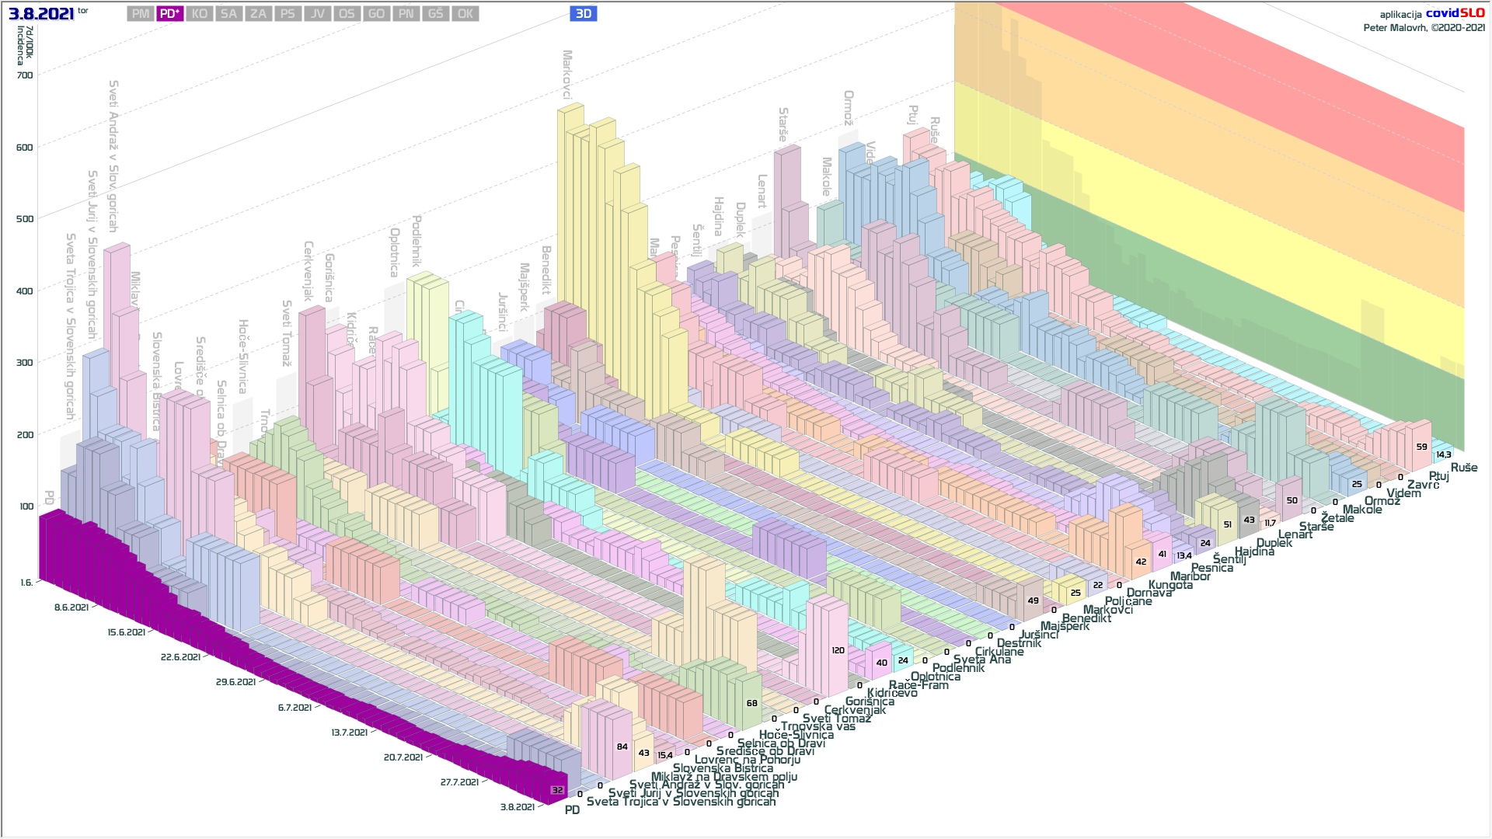
Task: Select the OK region tab
Action: tap(465, 14)
